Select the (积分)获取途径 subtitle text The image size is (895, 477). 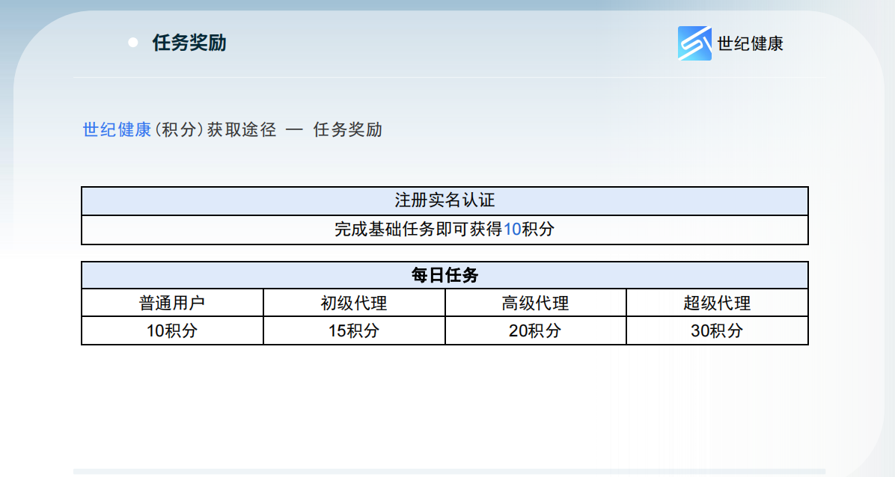coord(216,129)
